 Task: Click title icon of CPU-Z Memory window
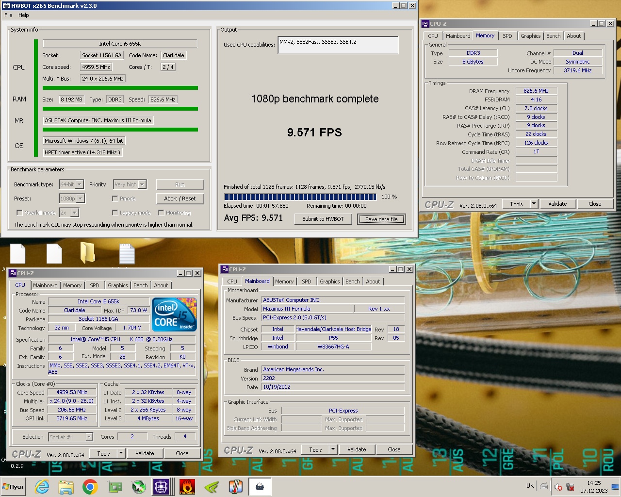click(x=425, y=24)
